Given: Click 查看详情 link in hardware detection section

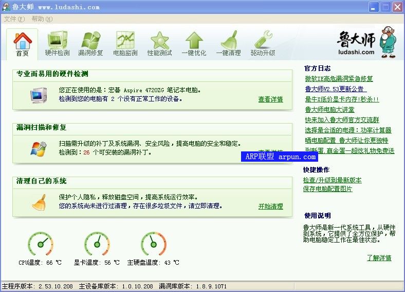Looking at the screenshot, I should pos(270,99).
